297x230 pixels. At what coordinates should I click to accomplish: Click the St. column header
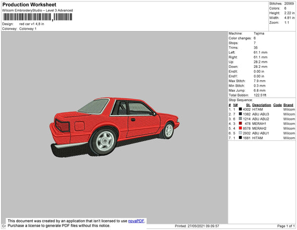point(248,105)
